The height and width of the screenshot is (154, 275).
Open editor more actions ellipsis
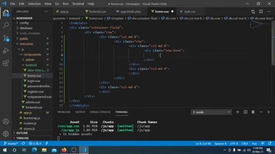[269, 12]
